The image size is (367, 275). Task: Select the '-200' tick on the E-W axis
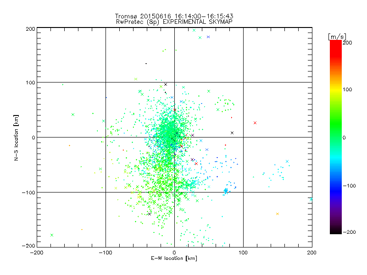37,253
